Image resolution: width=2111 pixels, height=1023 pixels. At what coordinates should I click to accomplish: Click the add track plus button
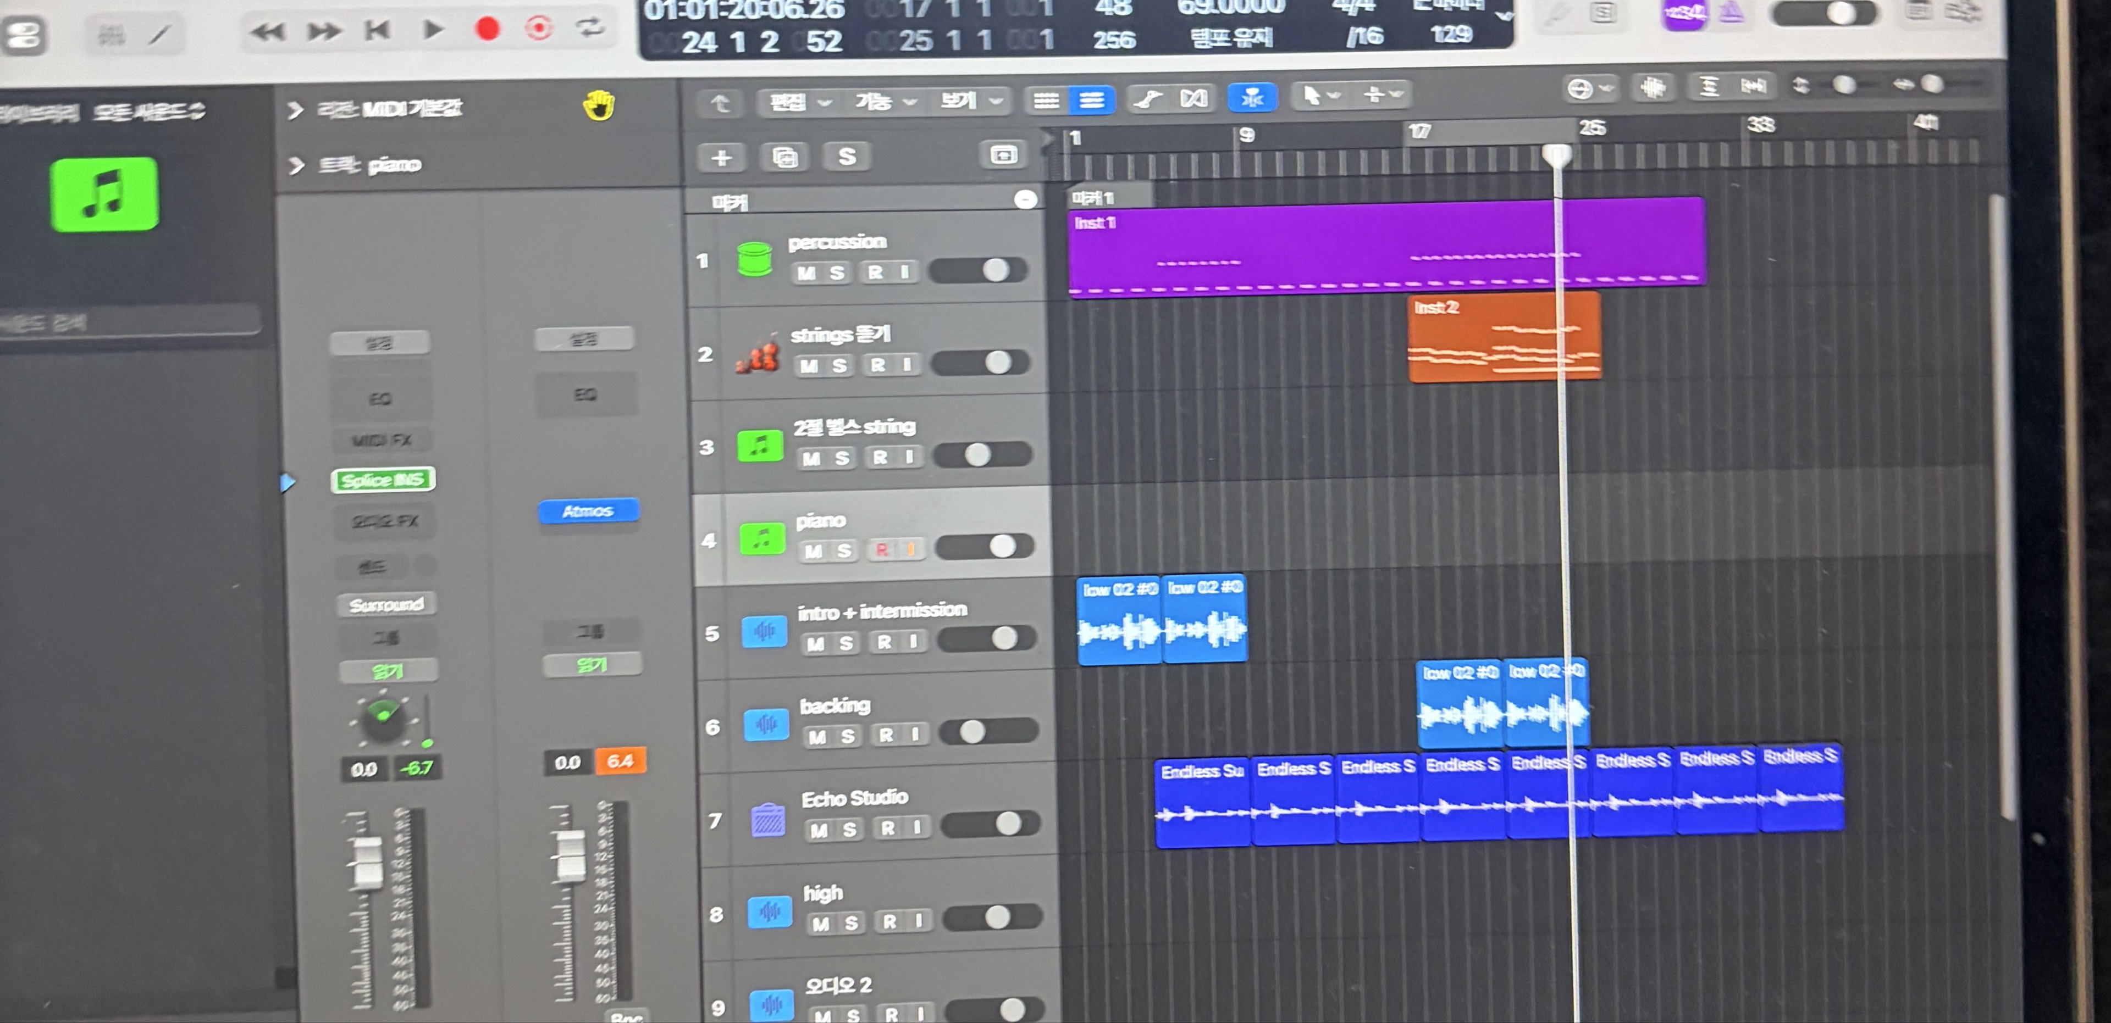721,158
